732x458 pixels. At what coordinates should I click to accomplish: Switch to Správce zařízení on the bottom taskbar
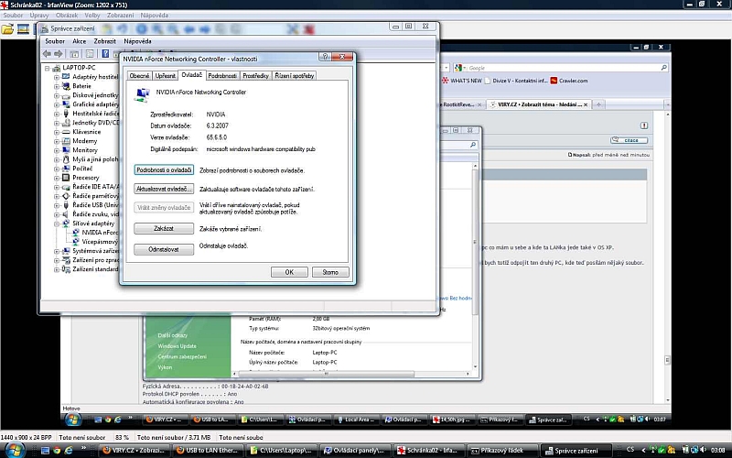576,451
